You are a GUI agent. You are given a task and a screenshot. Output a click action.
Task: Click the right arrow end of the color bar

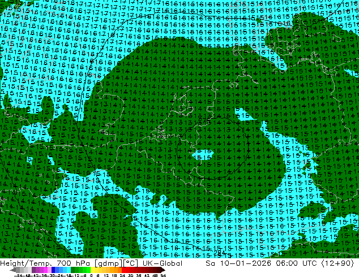(x=163, y=270)
